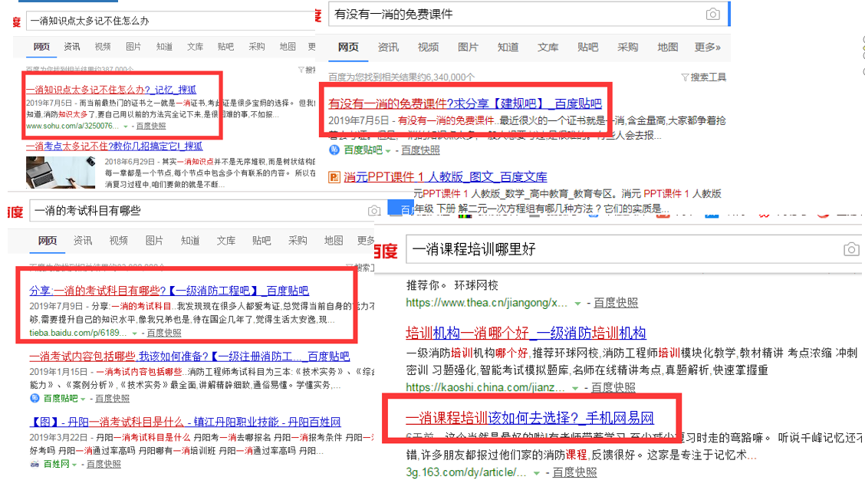Open 搜索工具 filter above the 建规吧 result

click(x=703, y=77)
